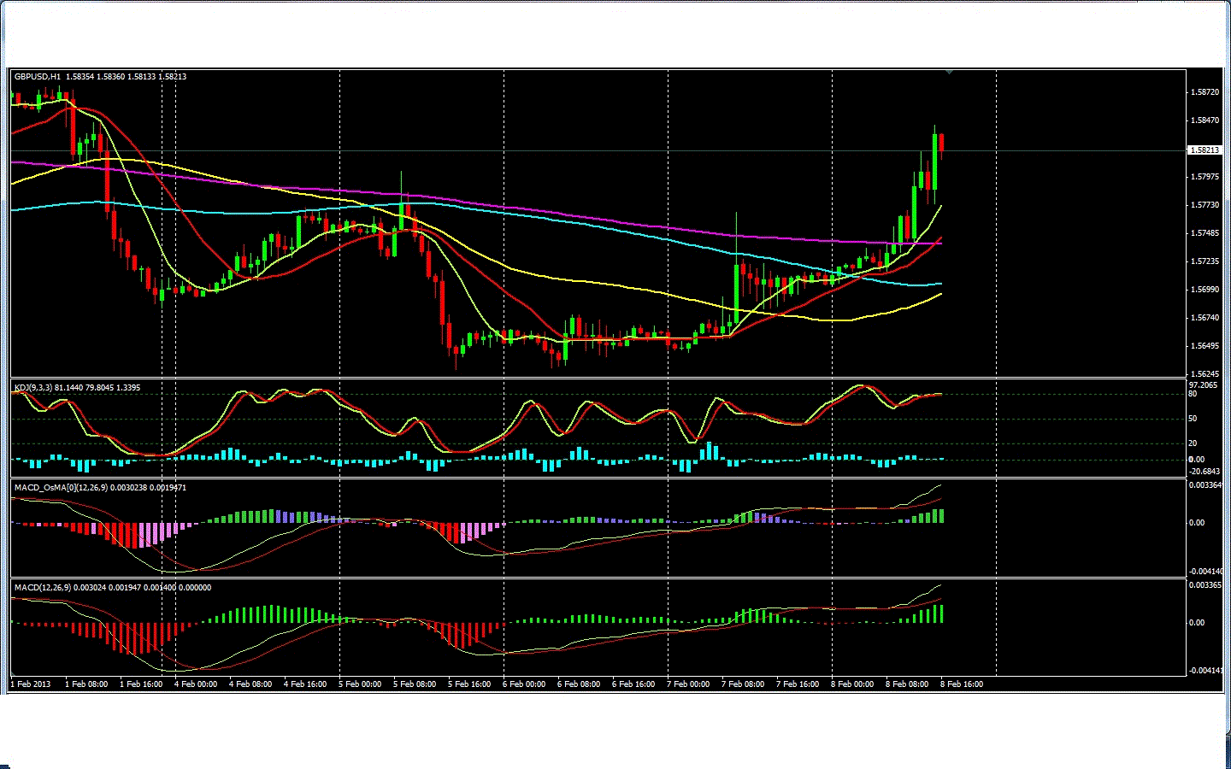Click the '4 Feb 00:00' time axis label

tap(196, 684)
